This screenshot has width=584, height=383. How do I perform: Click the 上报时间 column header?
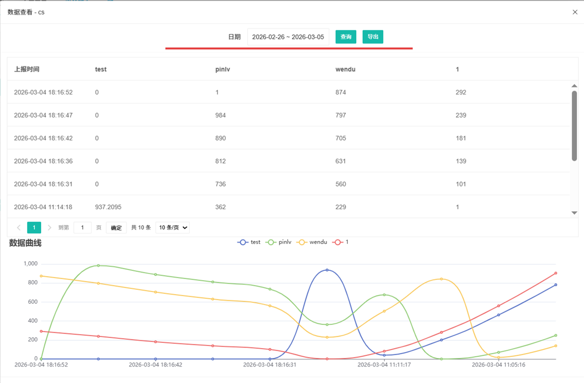(27, 69)
